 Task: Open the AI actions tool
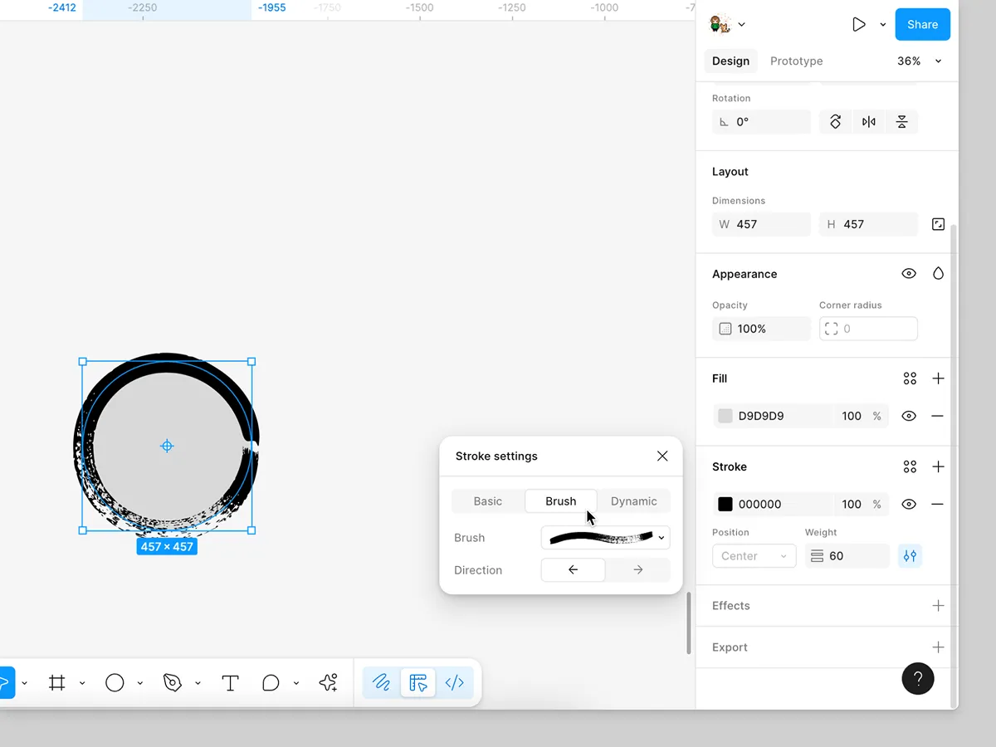[x=328, y=683]
